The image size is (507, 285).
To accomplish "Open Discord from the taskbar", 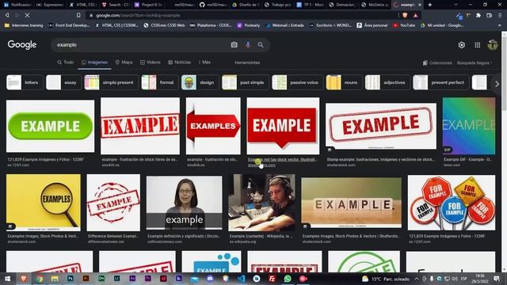I will pos(210,279).
